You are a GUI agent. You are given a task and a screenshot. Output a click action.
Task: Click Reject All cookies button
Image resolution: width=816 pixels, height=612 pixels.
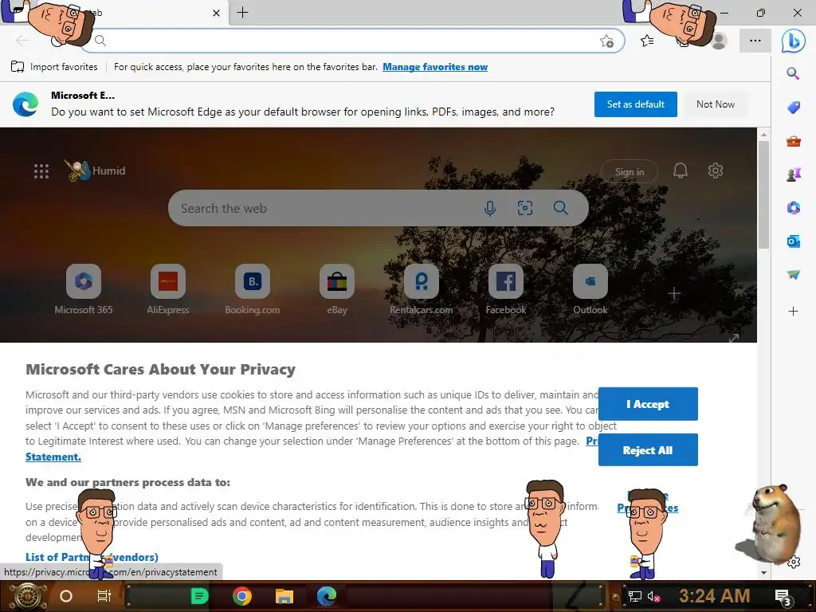coord(648,450)
